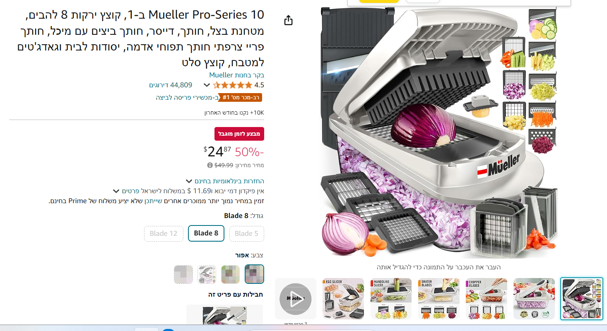Expand the rating breakdown chevron next to 4.5
The height and width of the screenshot is (331, 607).
pyautogui.click(x=207, y=85)
